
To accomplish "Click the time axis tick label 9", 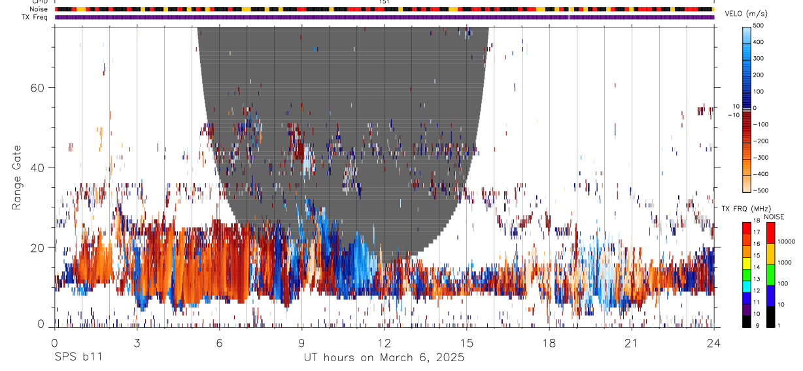I will coord(301,343).
